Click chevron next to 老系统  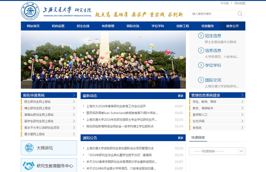pos(242,127)
